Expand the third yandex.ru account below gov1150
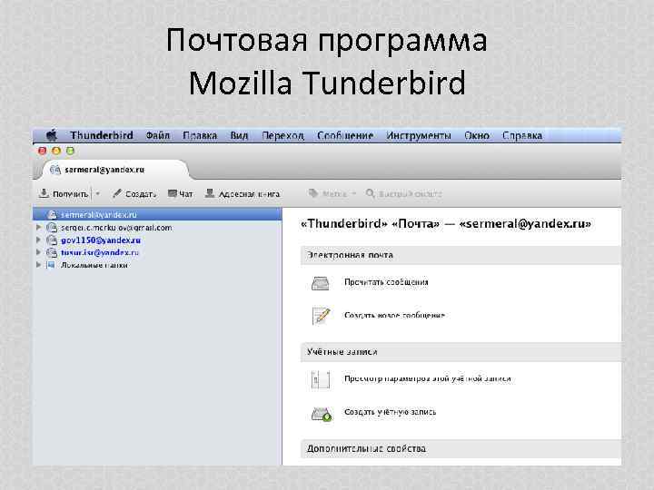 pos(38,252)
